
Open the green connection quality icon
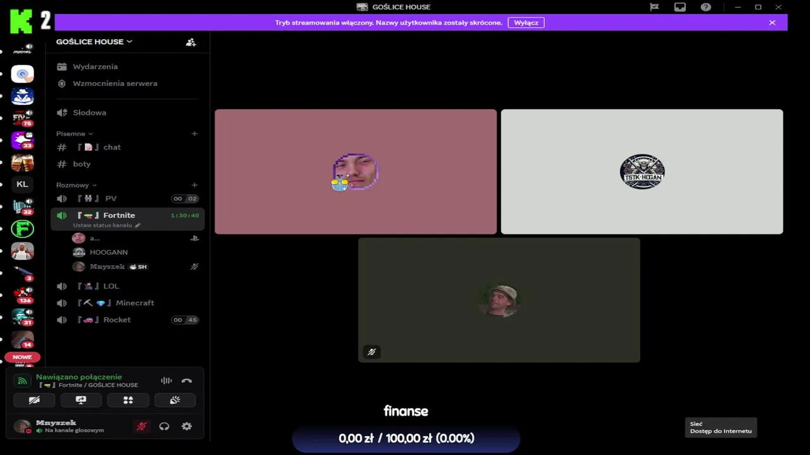point(22,380)
